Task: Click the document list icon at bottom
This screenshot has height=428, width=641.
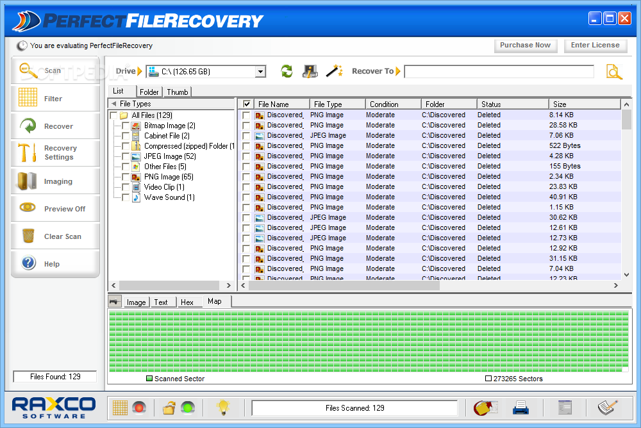Action: click(x=565, y=407)
